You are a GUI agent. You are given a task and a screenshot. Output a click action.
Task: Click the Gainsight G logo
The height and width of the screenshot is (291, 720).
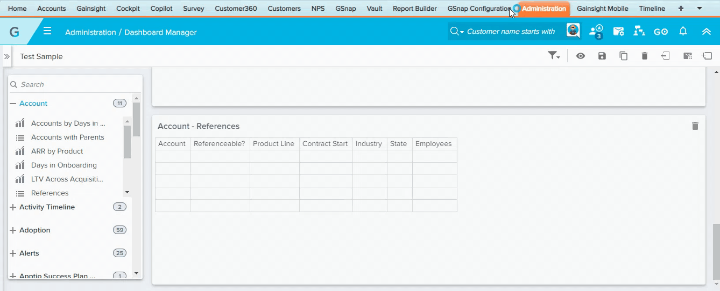(15, 32)
